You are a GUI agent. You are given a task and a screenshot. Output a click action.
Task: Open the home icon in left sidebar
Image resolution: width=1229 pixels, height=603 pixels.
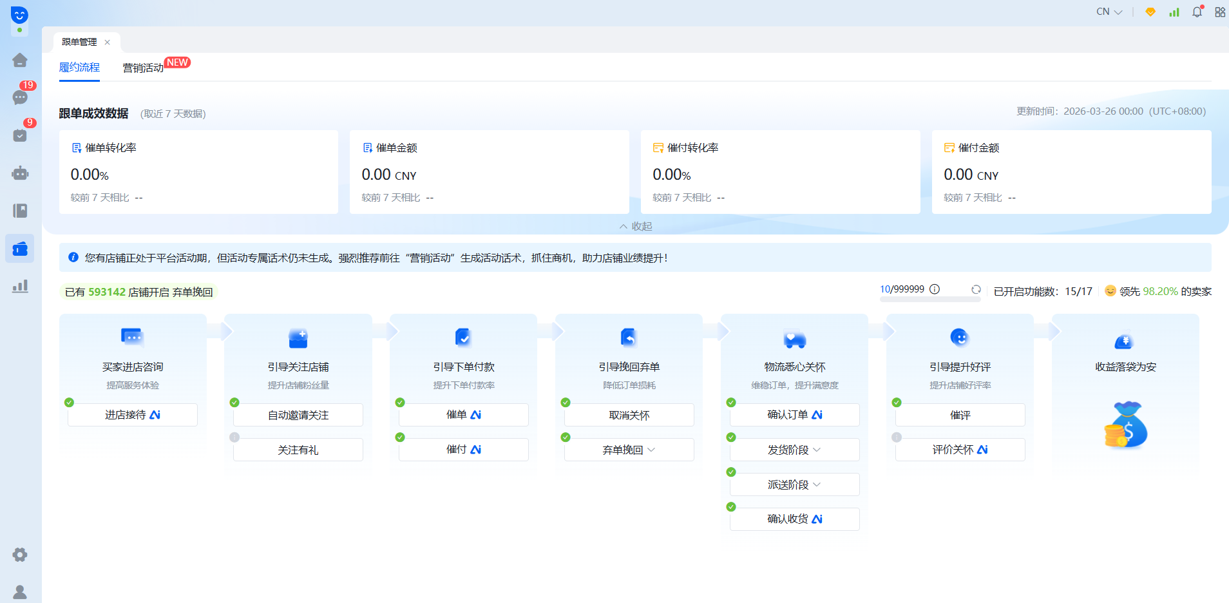[x=20, y=60]
